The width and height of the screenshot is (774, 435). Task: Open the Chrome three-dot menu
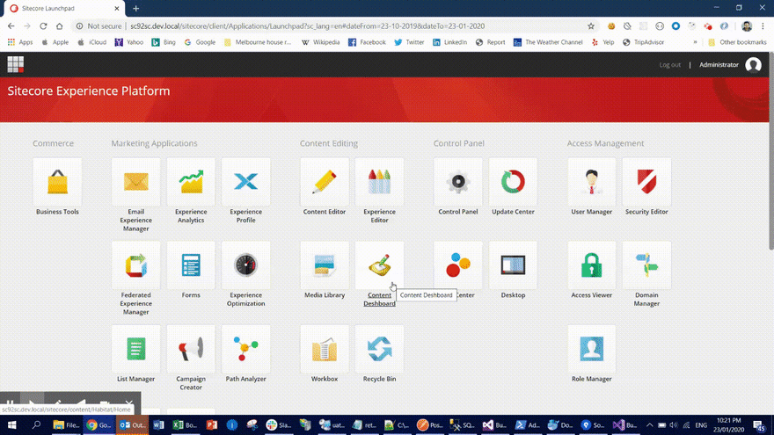tap(763, 26)
